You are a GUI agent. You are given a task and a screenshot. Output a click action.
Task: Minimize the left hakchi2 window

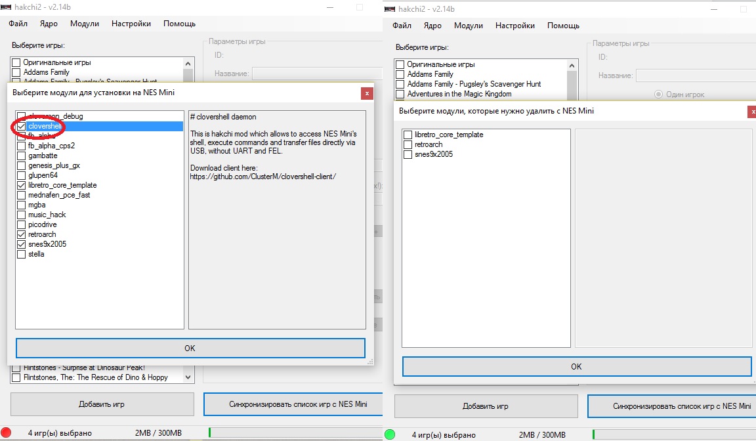pos(330,7)
